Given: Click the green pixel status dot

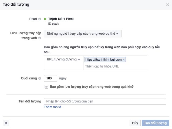Looking at the screenshot, I should coord(45,19).
